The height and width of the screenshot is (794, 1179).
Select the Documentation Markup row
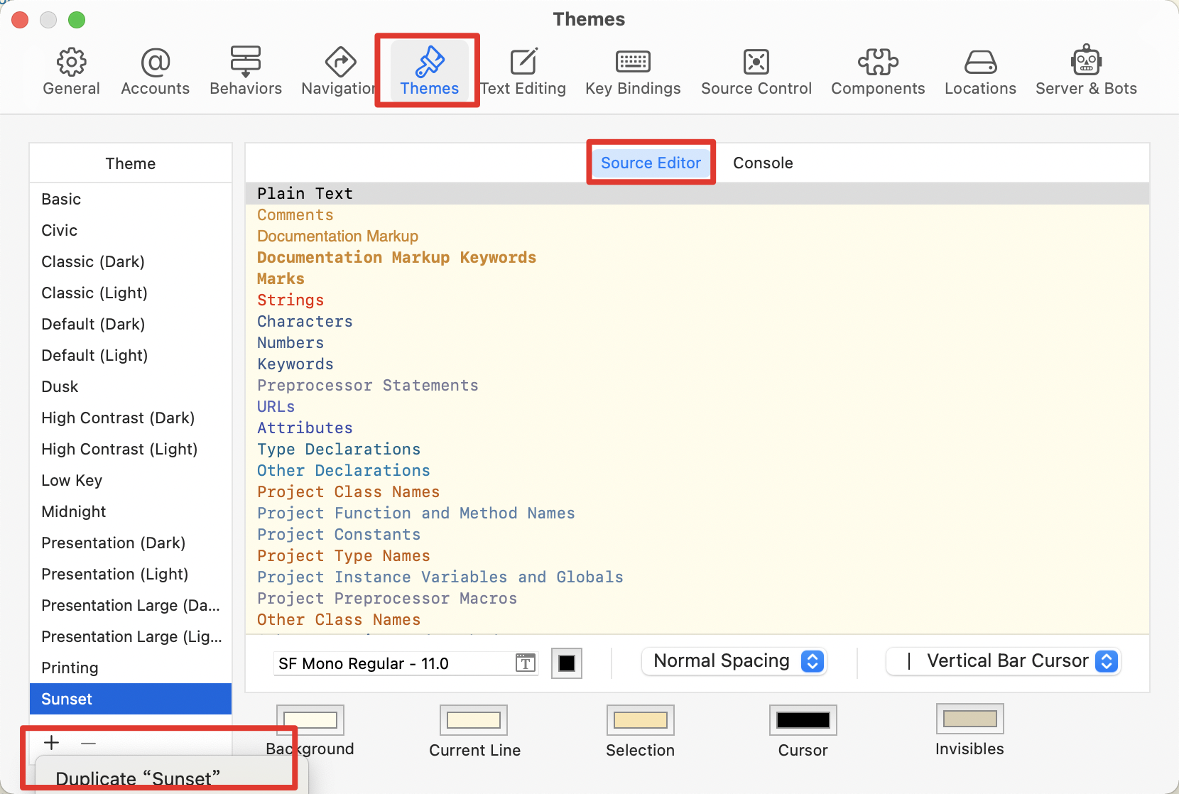coord(697,236)
